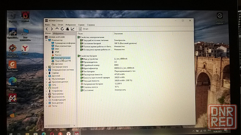Expand the Мультимедиа node

pos(46,79)
